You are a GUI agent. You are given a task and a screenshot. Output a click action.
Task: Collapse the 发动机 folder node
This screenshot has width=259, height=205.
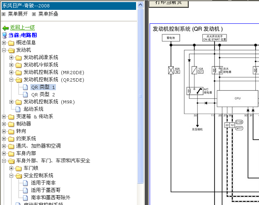coord(4,50)
